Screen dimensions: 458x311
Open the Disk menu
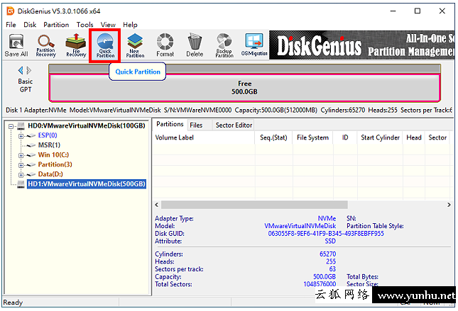pos(30,25)
